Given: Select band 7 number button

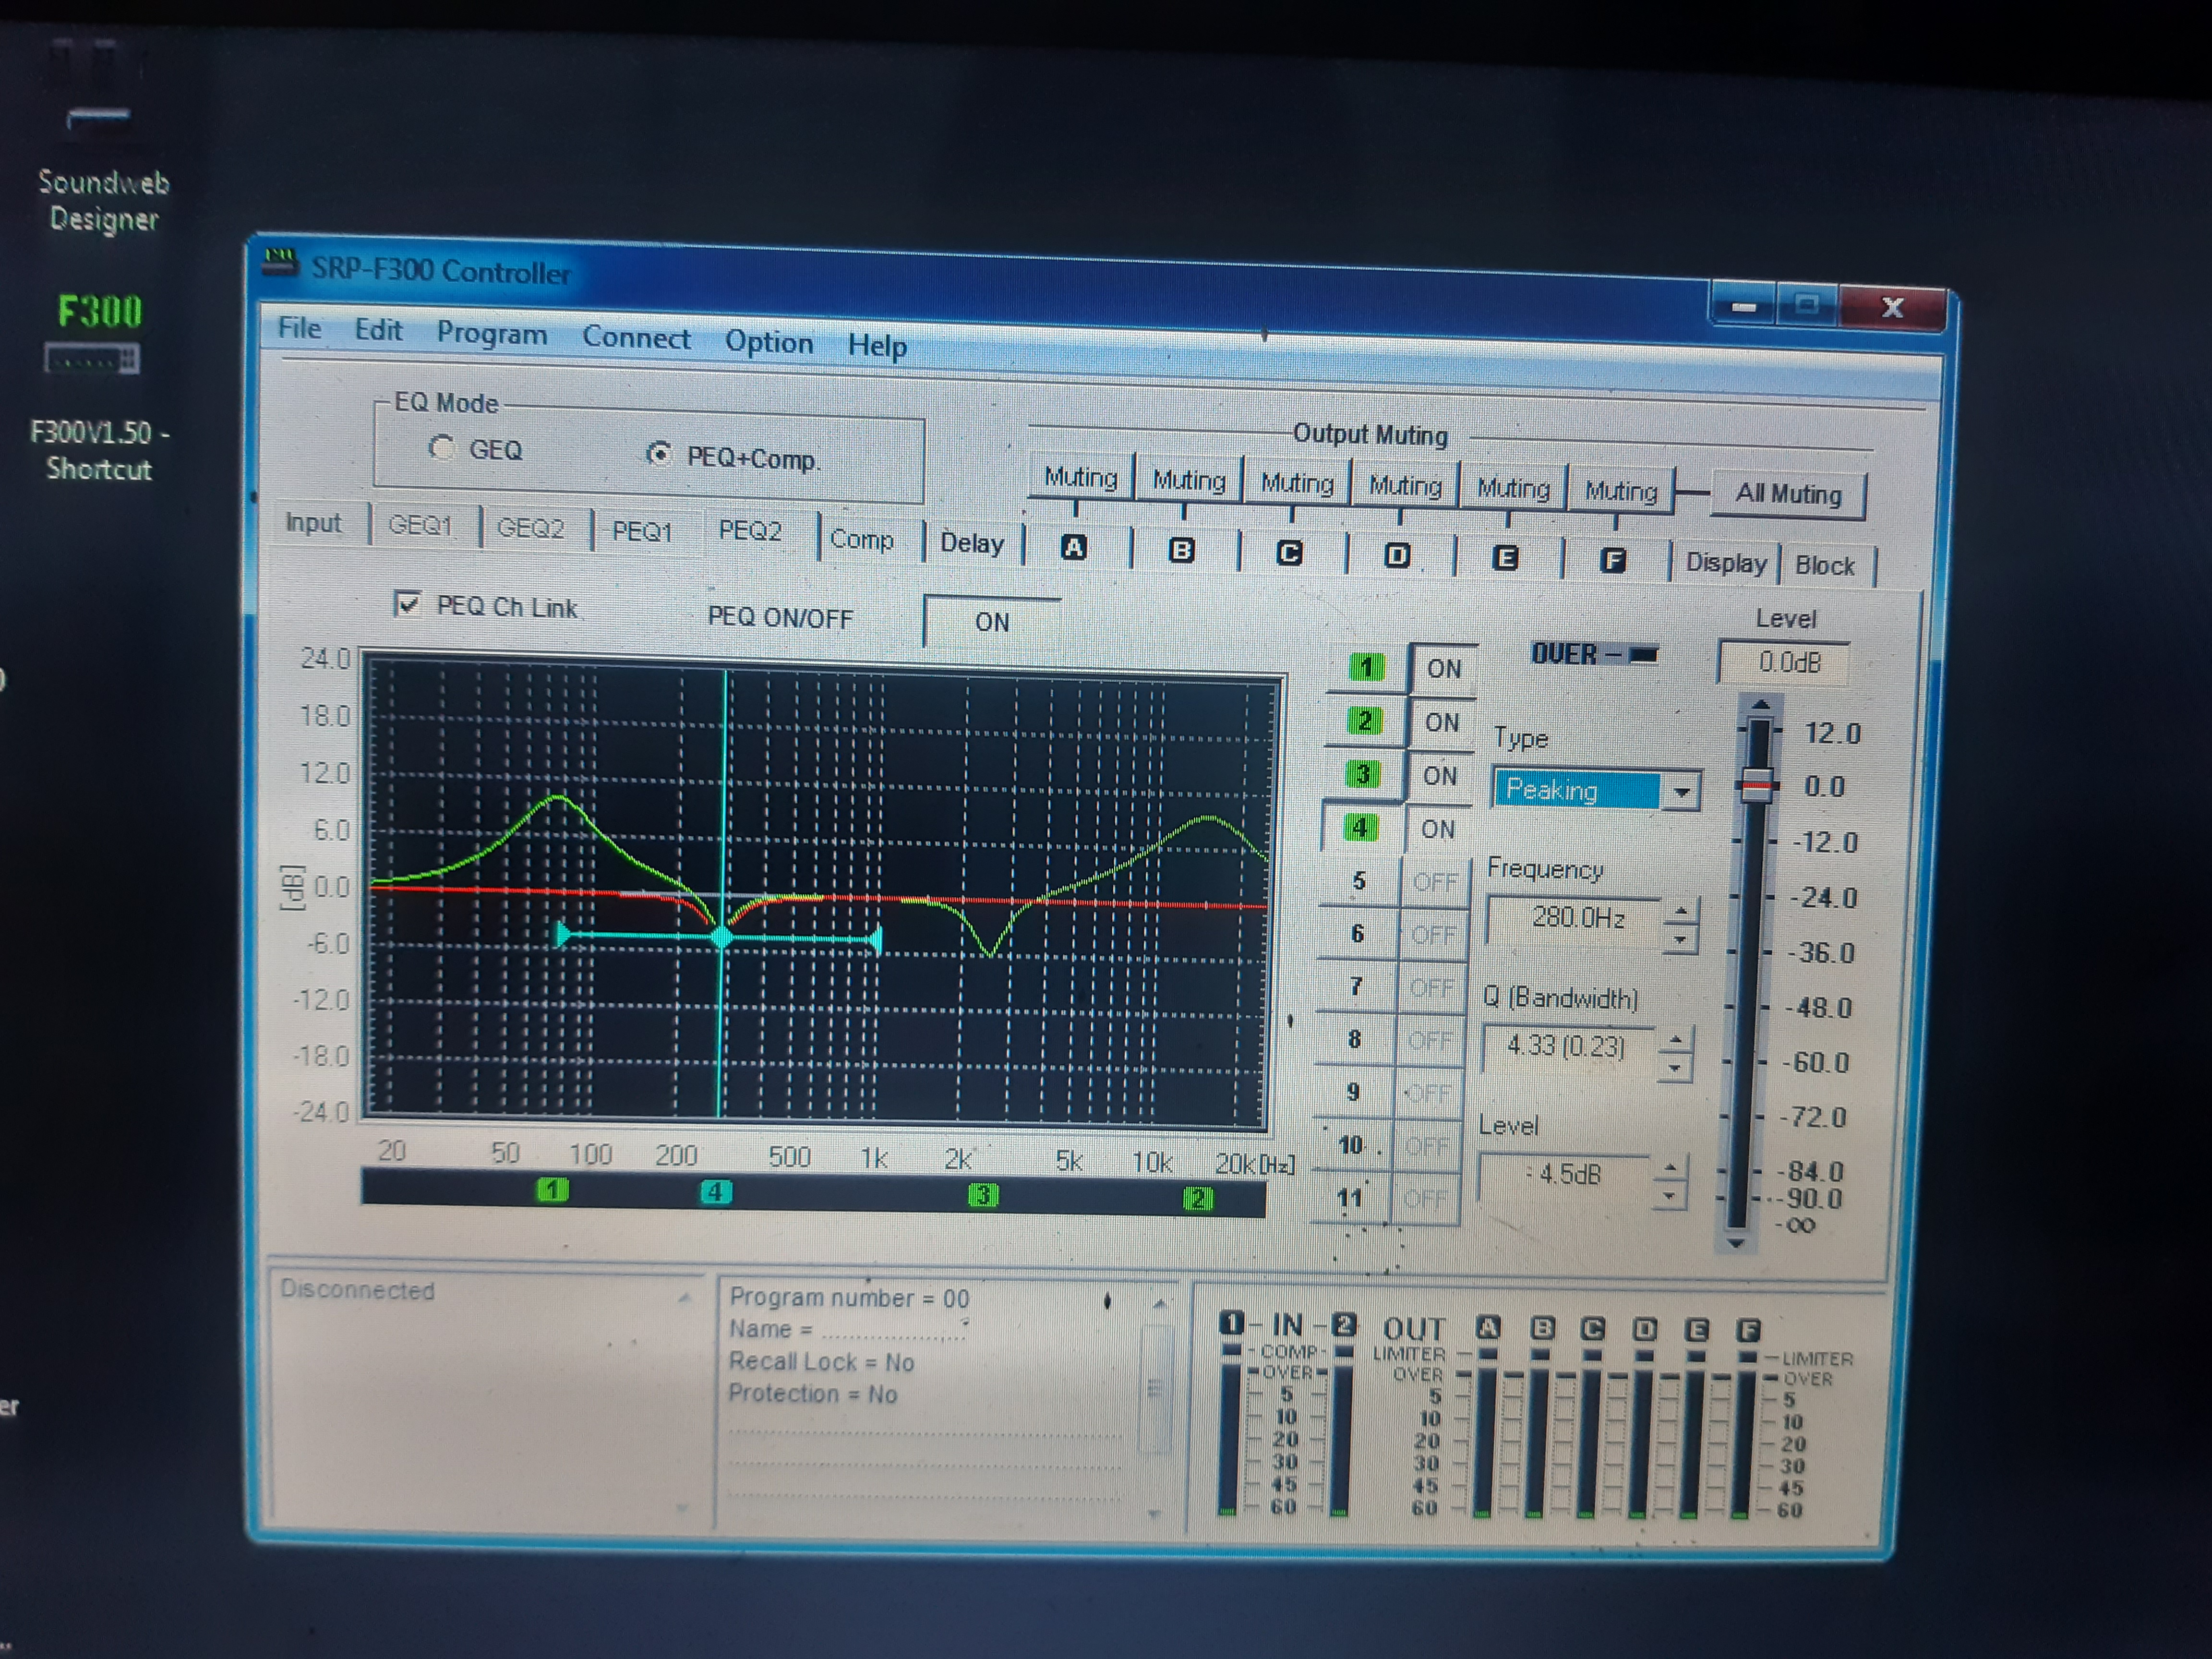Looking at the screenshot, I should click(1355, 987).
